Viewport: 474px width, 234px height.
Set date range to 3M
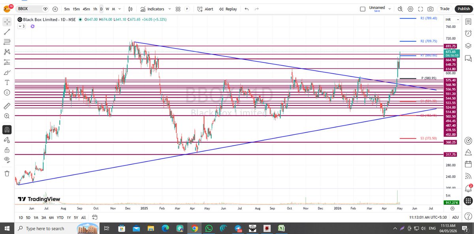pyautogui.click(x=44, y=217)
